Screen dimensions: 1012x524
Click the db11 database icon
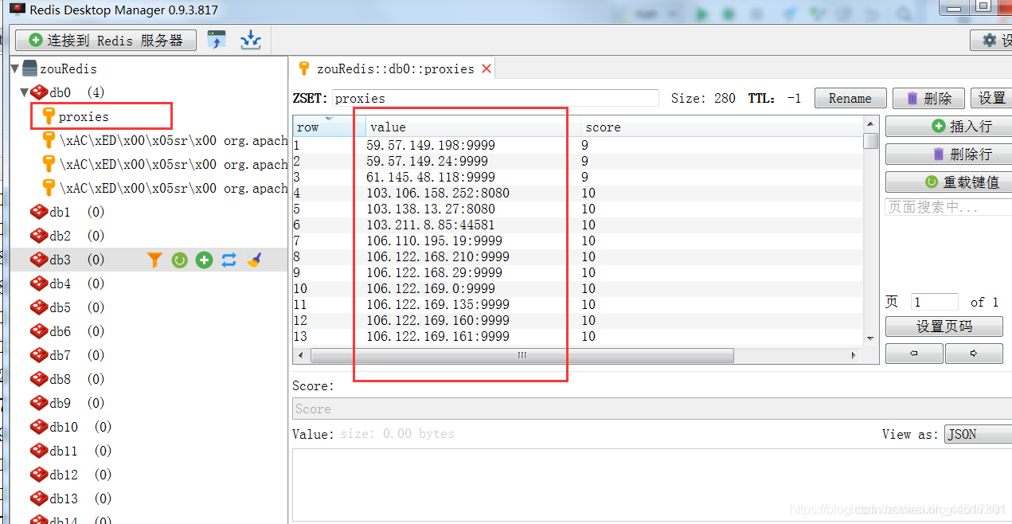click(39, 451)
